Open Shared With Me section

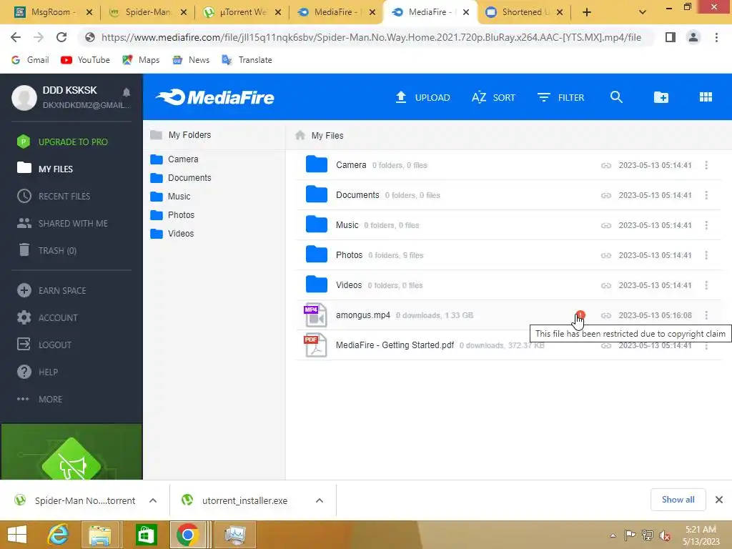[63, 223]
